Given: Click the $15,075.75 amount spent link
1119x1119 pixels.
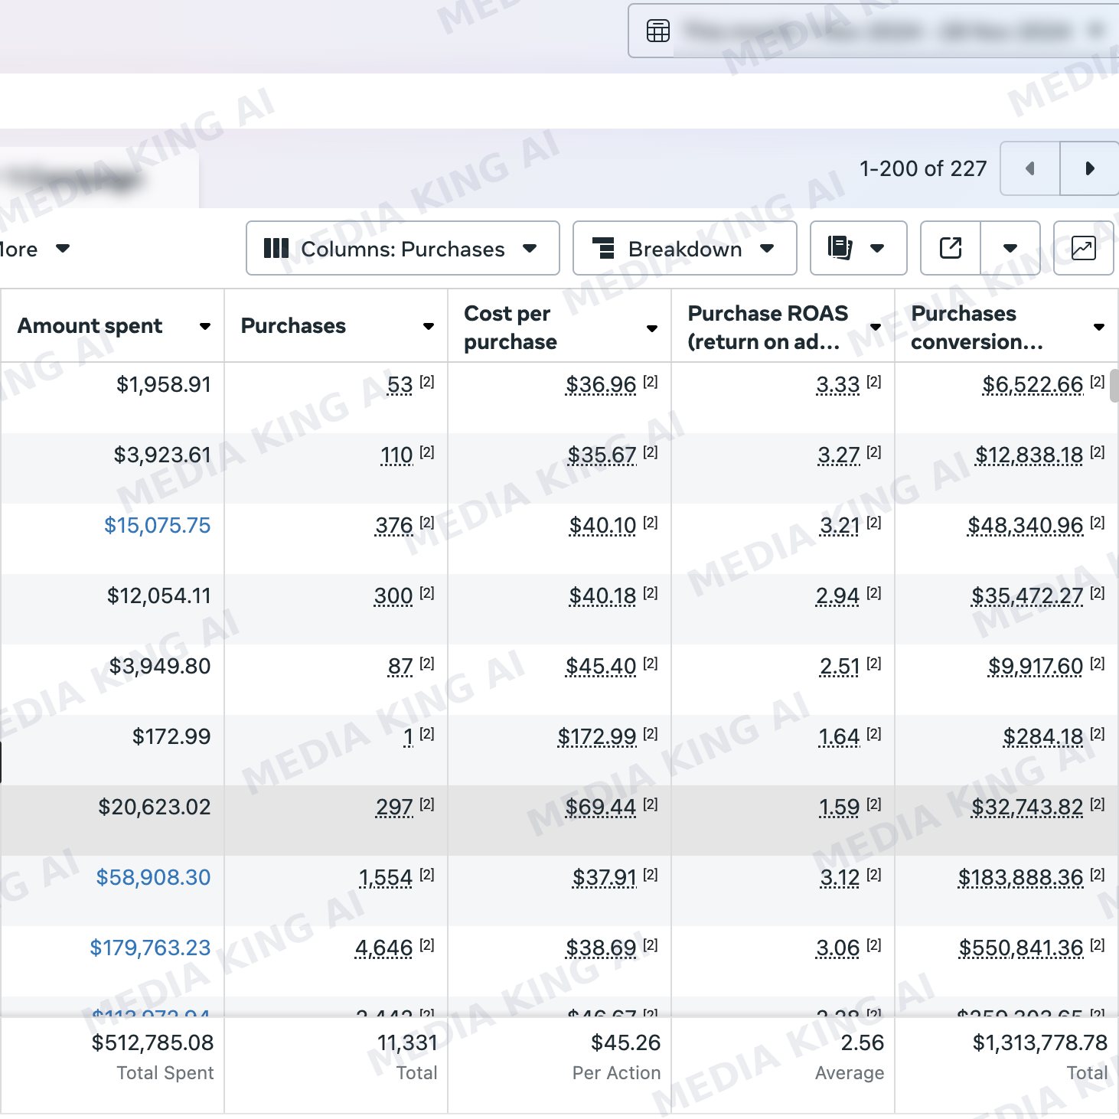Looking at the screenshot, I should pos(157,525).
